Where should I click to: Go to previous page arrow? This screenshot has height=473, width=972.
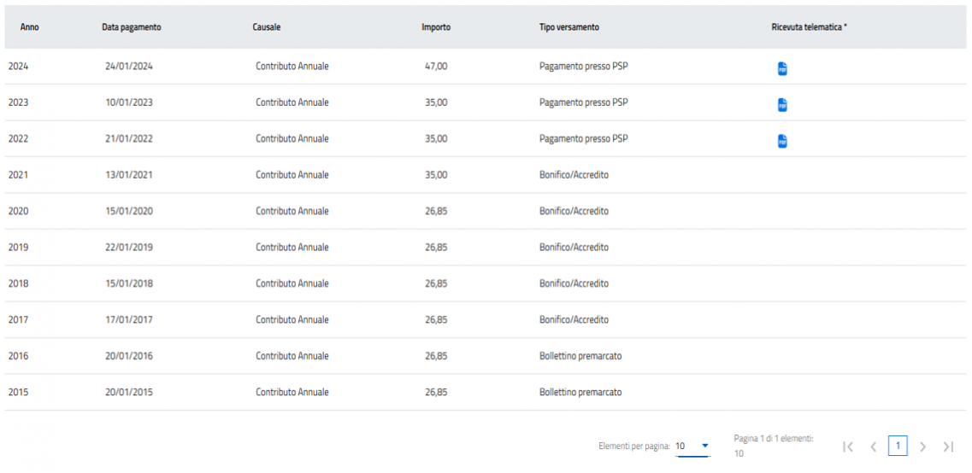874,447
